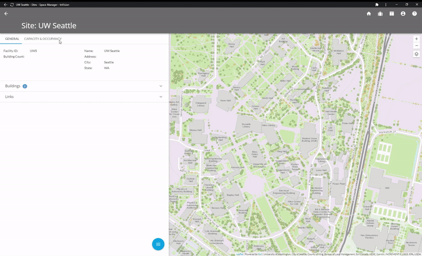This screenshot has width=422, height=256.
Task: Minimize the InVision window
Action: pos(397,5)
